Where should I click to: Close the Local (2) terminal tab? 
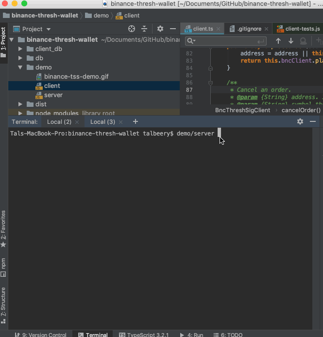point(77,122)
